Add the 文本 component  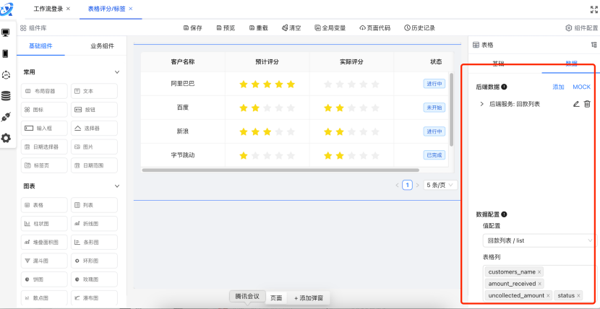(x=94, y=91)
